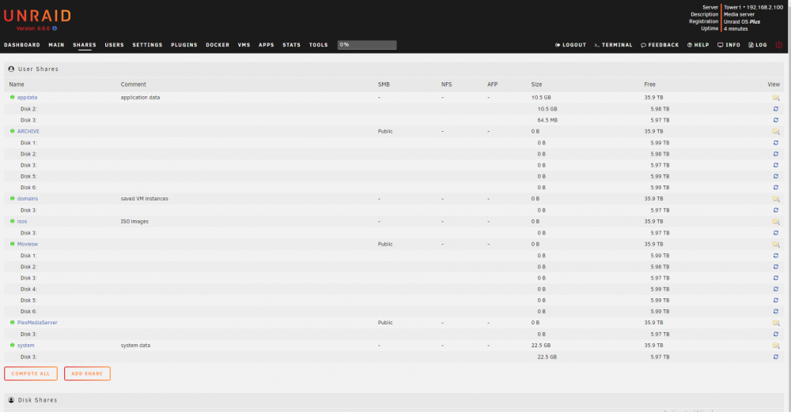The image size is (791, 412).
Task: Click the Logout button
Action: 570,45
